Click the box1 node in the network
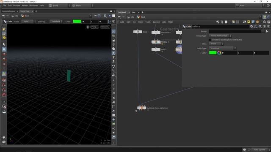 pos(138,32)
